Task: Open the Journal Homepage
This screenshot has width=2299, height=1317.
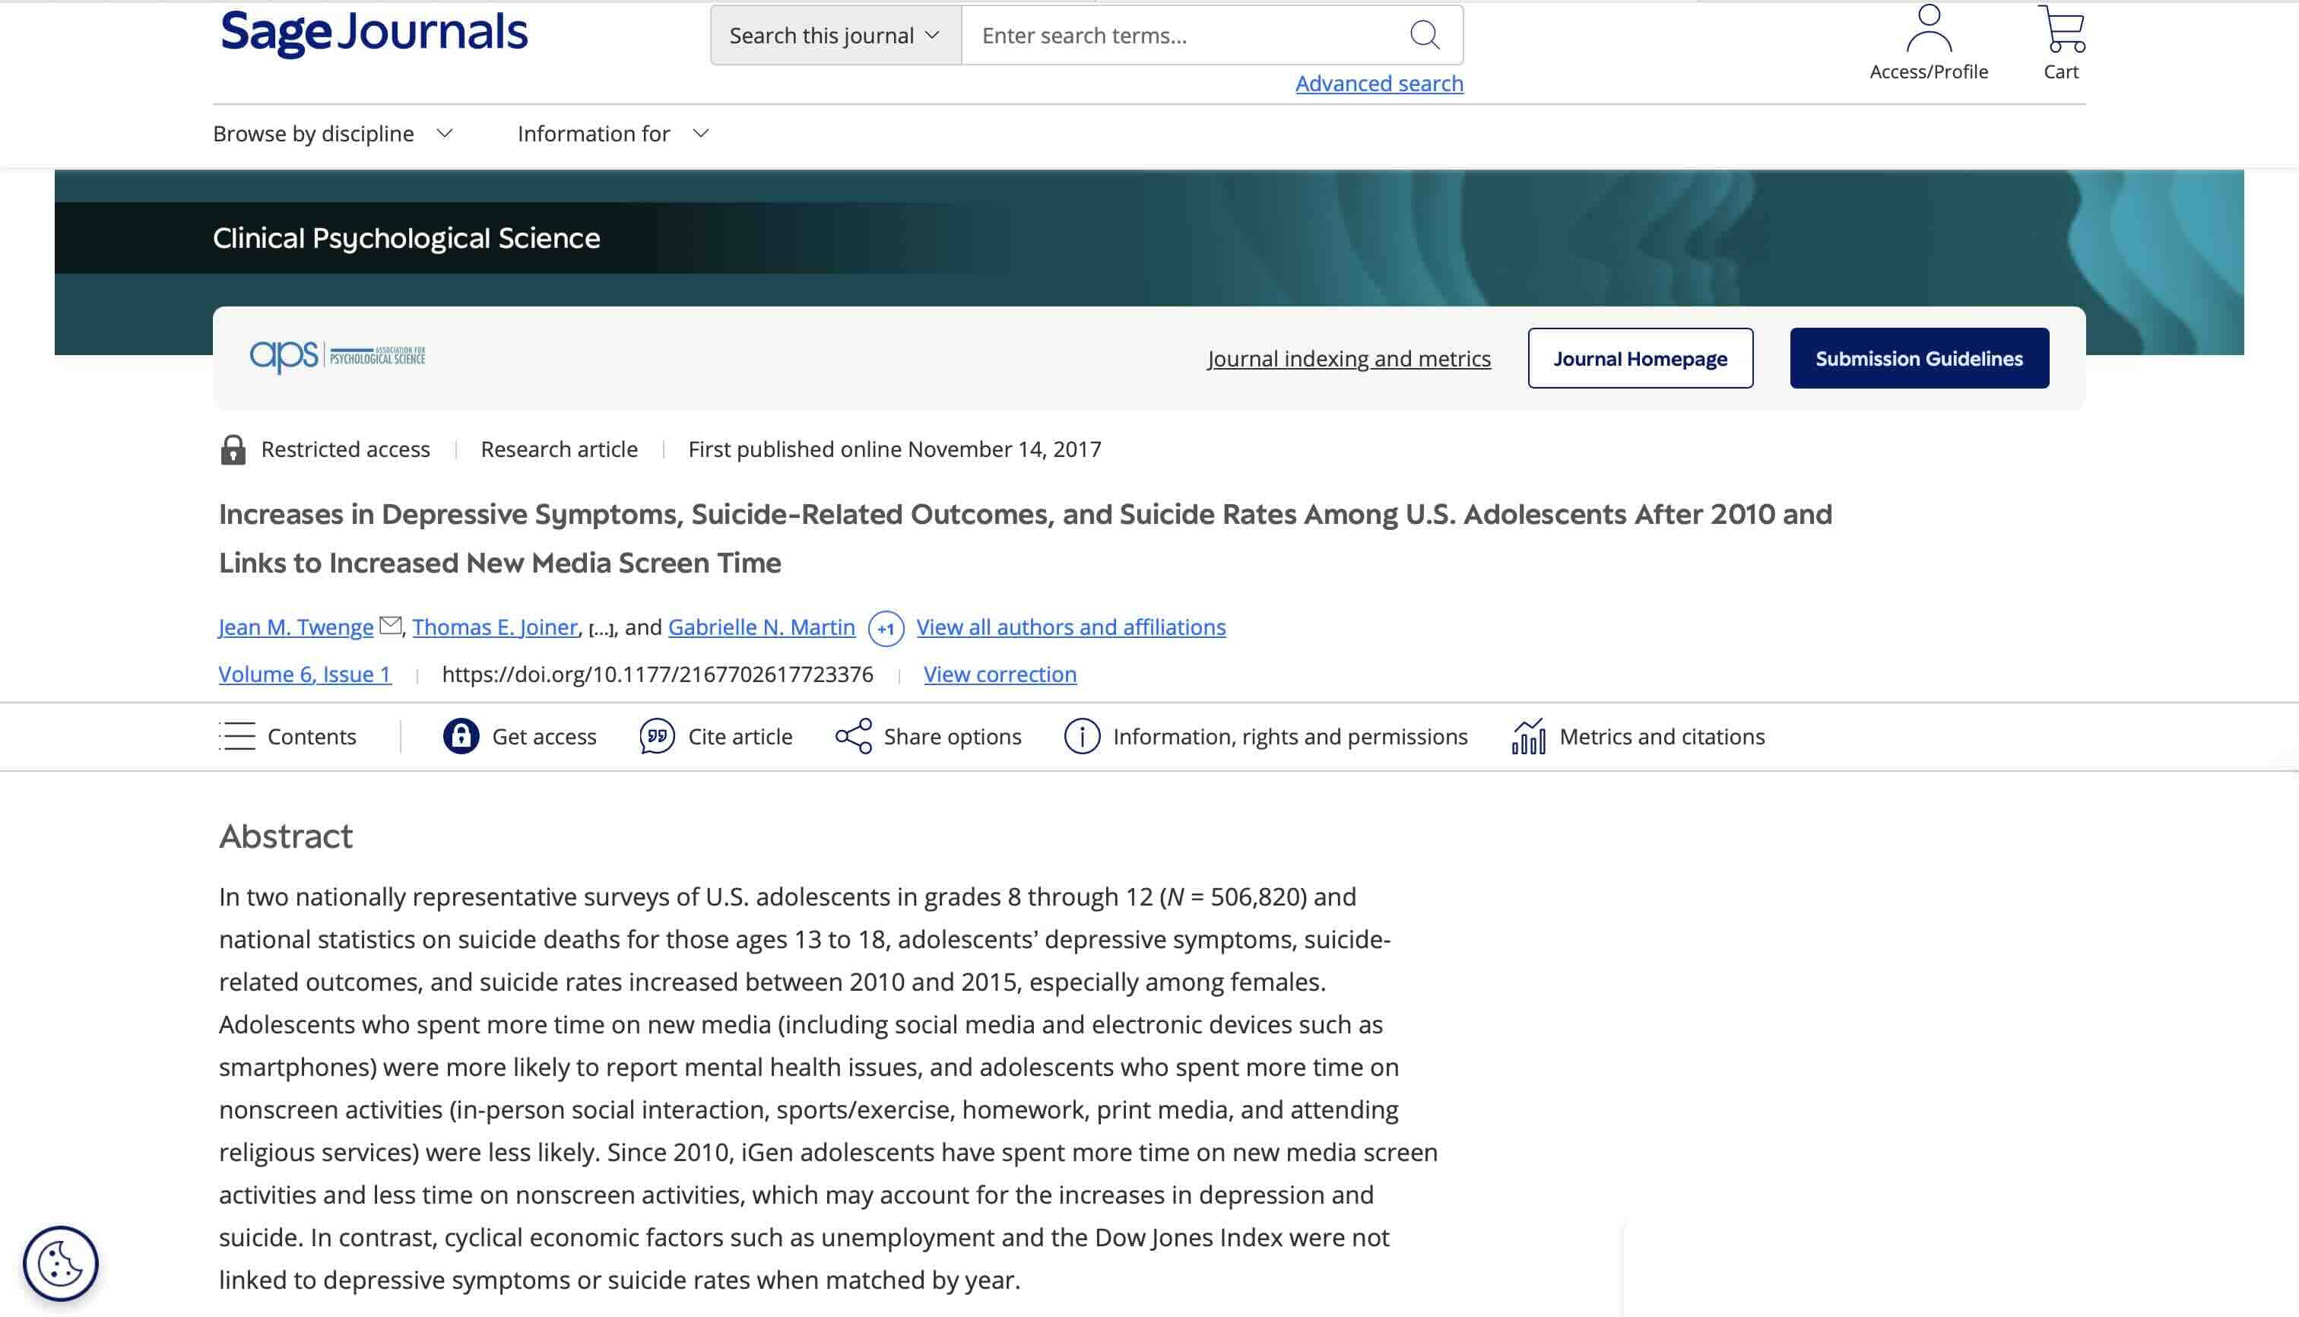Action: point(1640,357)
